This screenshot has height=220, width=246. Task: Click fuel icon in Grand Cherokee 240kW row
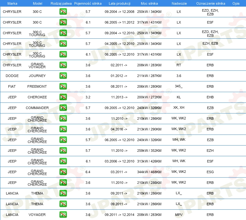tap(63, 140)
